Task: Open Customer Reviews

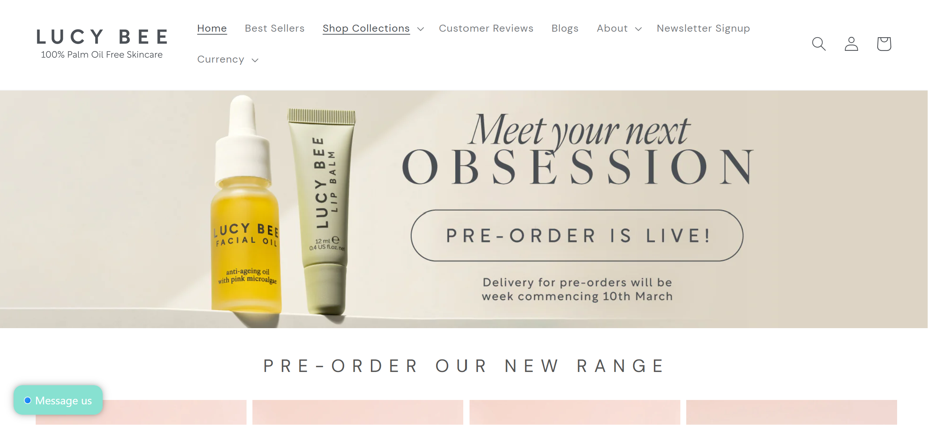Action: click(486, 28)
